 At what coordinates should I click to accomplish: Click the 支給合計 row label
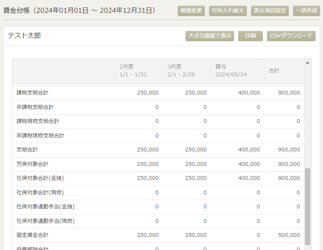tap(27, 150)
